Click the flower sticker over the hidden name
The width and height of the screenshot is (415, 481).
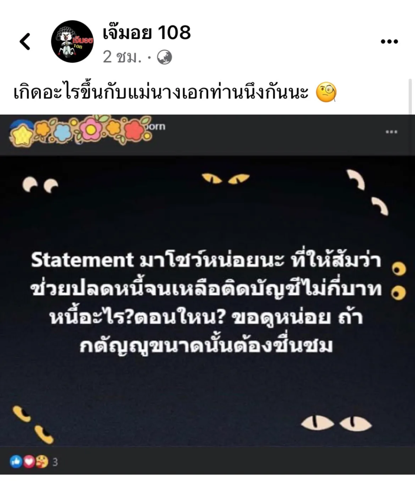(x=80, y=131)
